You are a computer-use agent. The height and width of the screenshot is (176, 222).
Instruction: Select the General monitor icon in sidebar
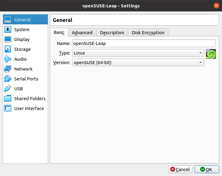coord(8,19)
